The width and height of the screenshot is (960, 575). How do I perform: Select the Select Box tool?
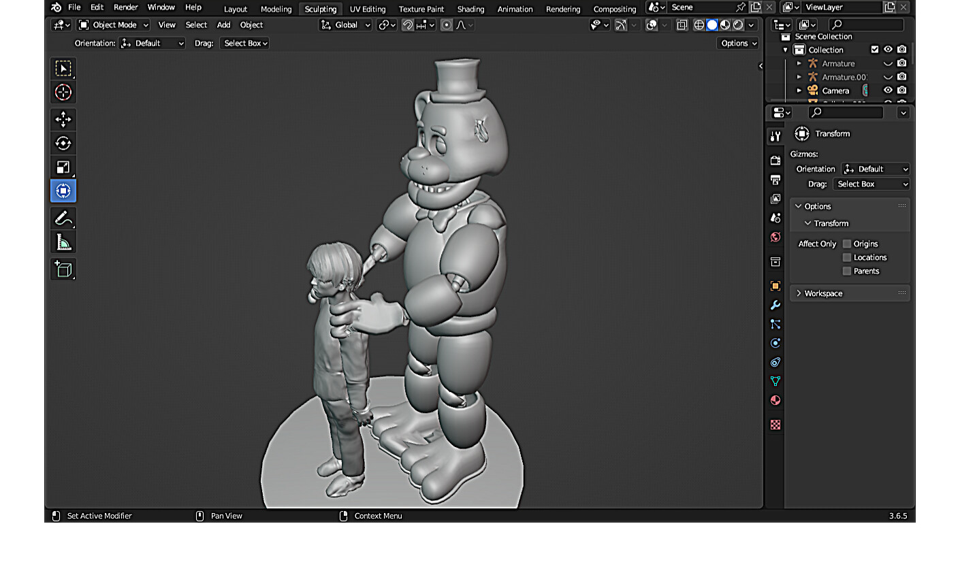pyautogui.click(x=63, y=68)
